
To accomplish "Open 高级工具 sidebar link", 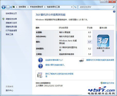I will point(9,34).
